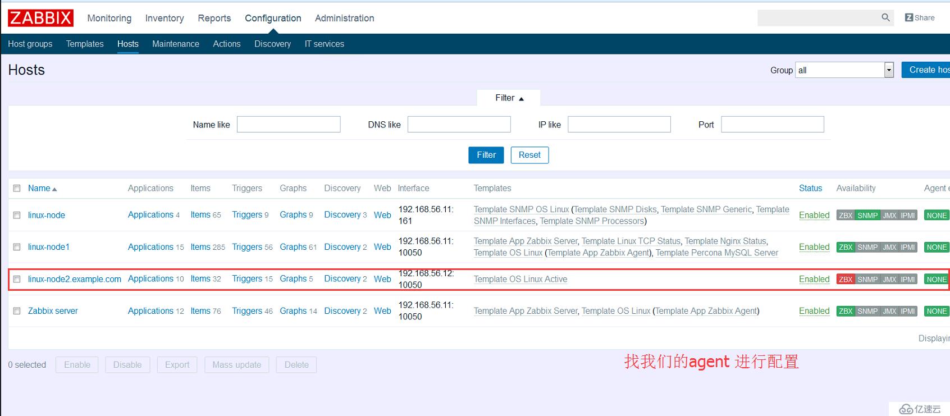Toggle Enabled status for linux-node2.example.com

814,279
